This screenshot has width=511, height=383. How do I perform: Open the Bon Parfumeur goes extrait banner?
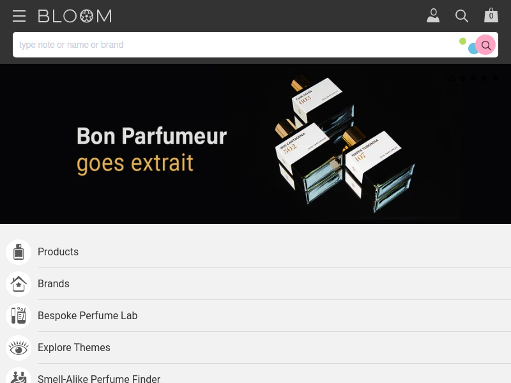coord(256,144)
